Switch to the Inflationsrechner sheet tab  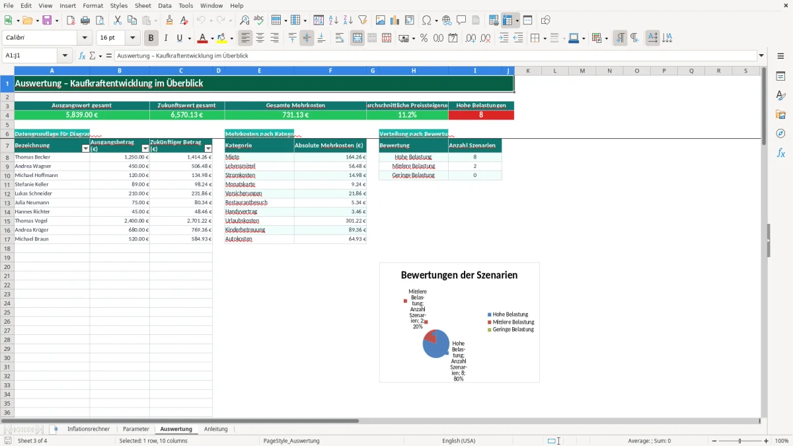coord(89,429)
